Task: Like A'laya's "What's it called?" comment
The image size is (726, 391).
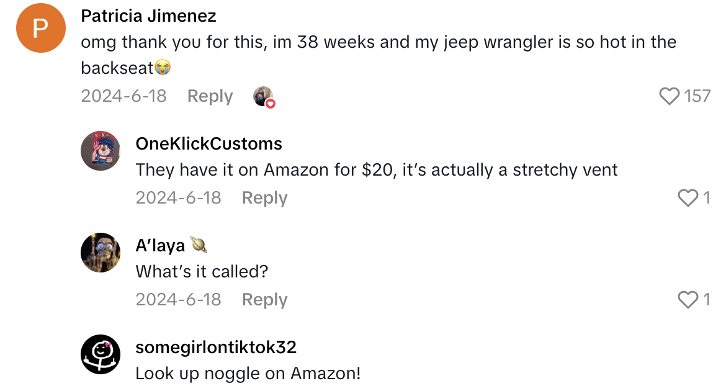Action: [688, 300]
